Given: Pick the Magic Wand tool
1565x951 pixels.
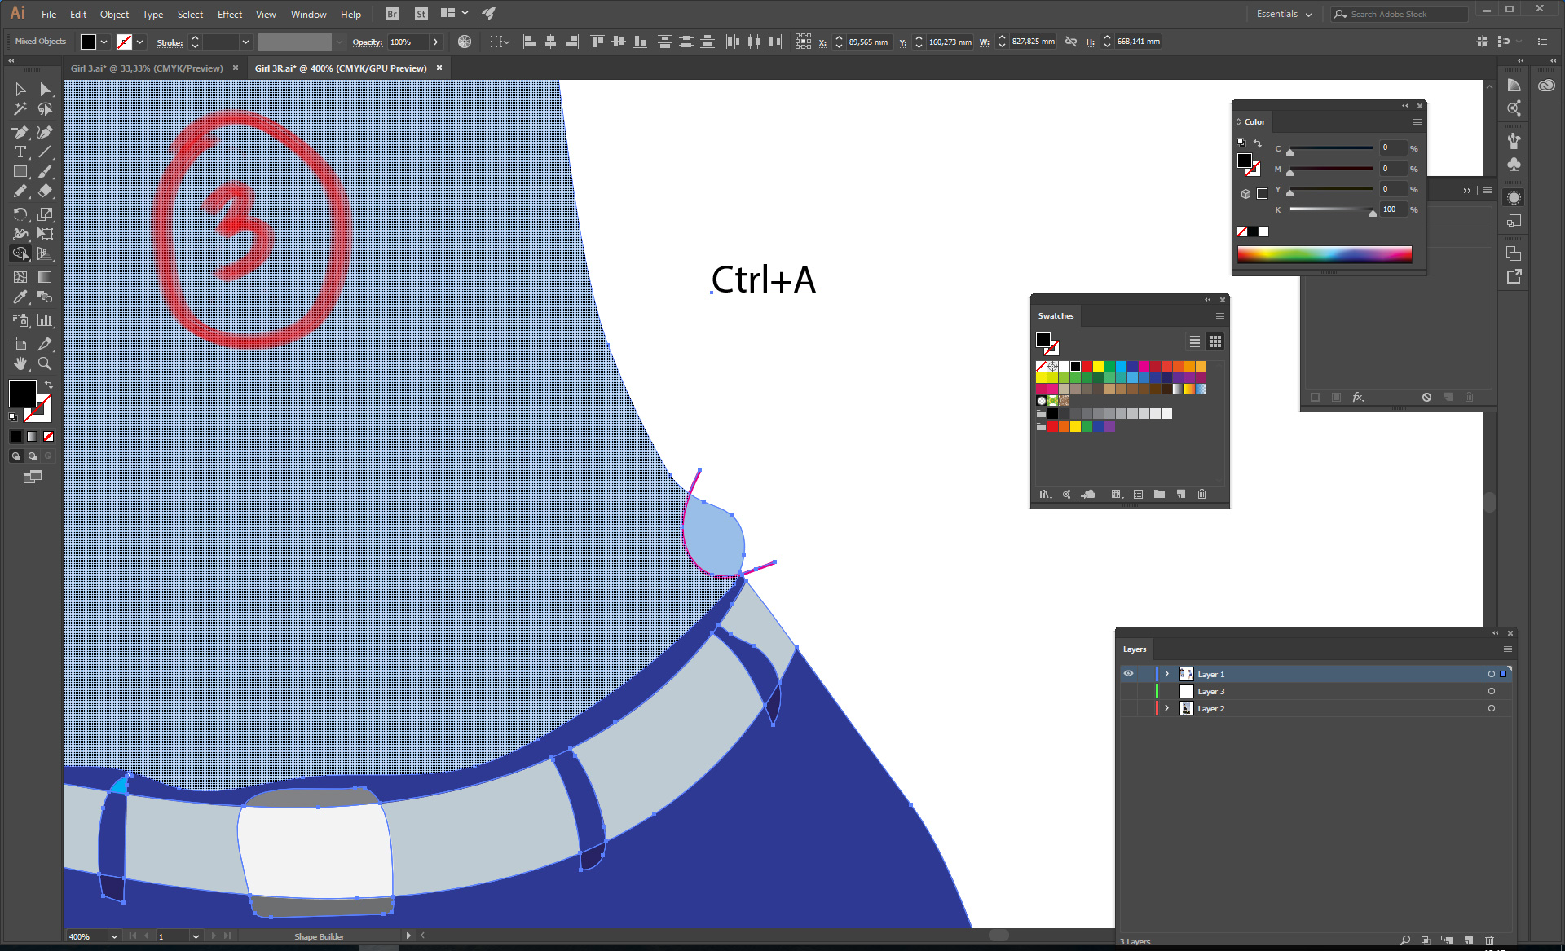Looking at the screenshot, I should click(x=20, y=109).
